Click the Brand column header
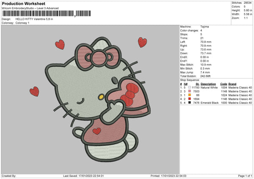The width and height of the screenshot is (254, 179). pyautogui.click(x=233, y=84)
